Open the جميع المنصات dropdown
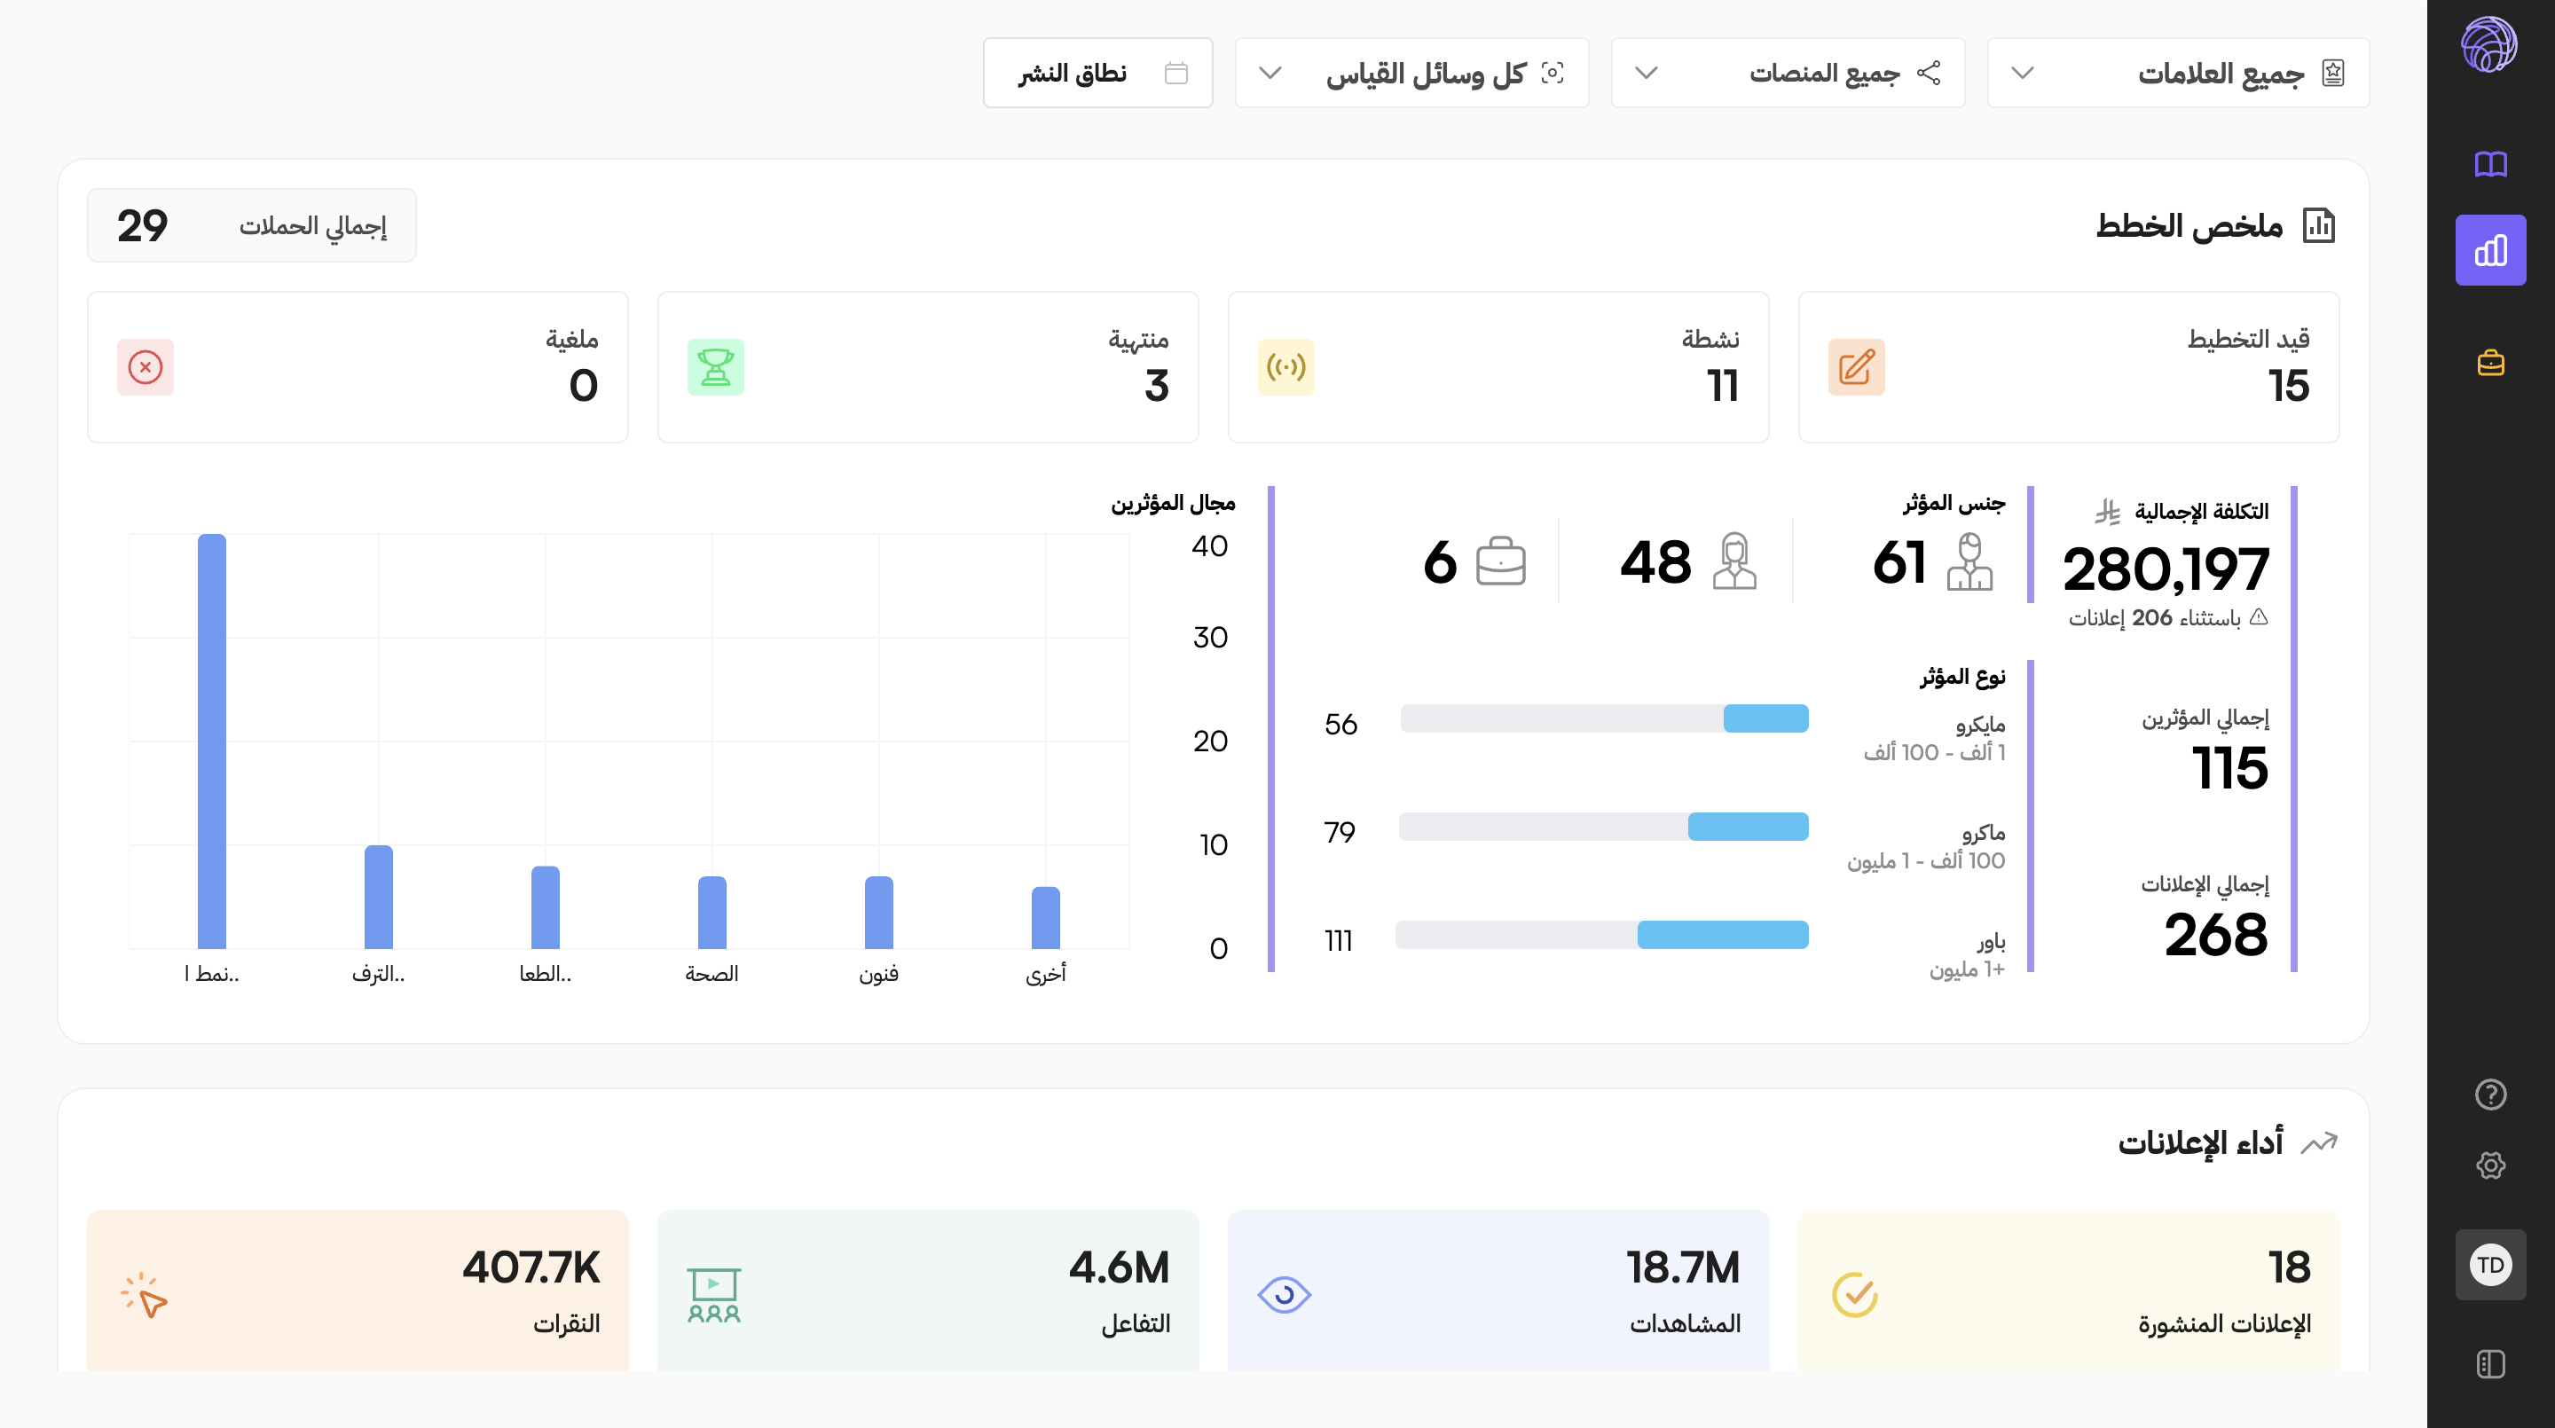 coord(1788,73)
